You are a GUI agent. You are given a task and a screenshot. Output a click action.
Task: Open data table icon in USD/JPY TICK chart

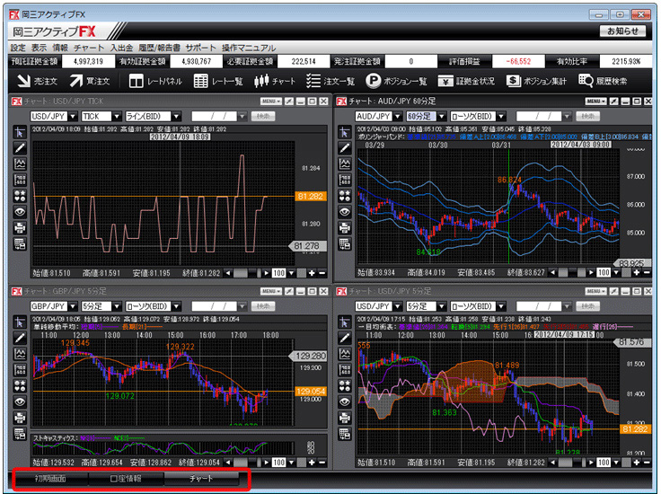click(20, 244)
